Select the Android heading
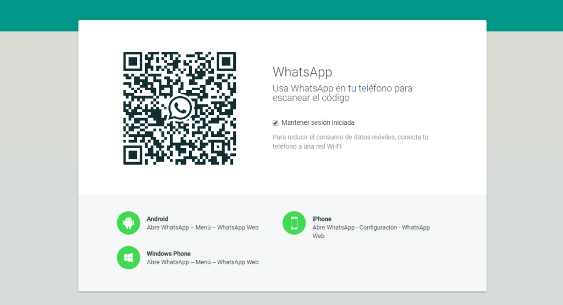 point(157,219)
